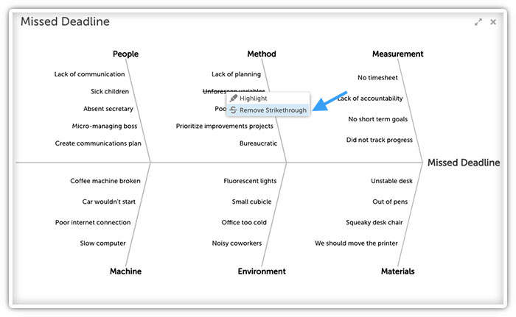Image resolution: width=516 pixels, height=317 pixels.
Task: Select the Highlight pen icon
Action: [234, 99]
